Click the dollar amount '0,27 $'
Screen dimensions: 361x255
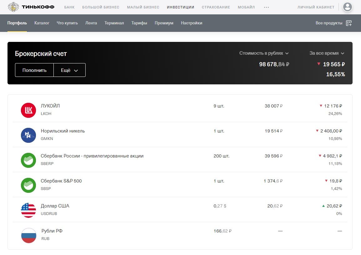pos(220,206)
